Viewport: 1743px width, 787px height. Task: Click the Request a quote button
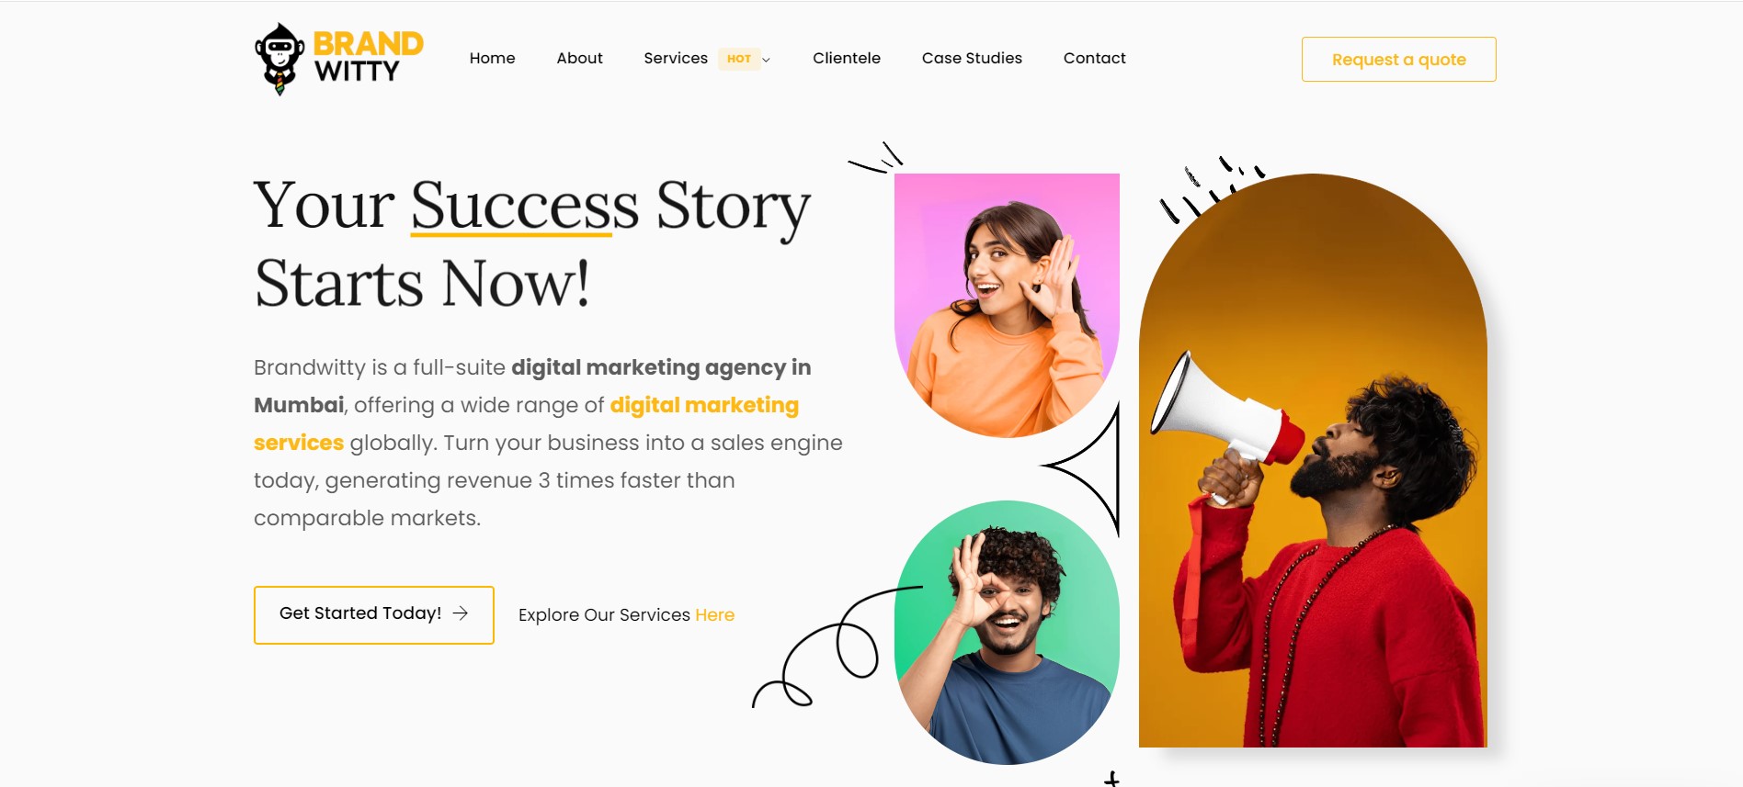(1398, 60)
